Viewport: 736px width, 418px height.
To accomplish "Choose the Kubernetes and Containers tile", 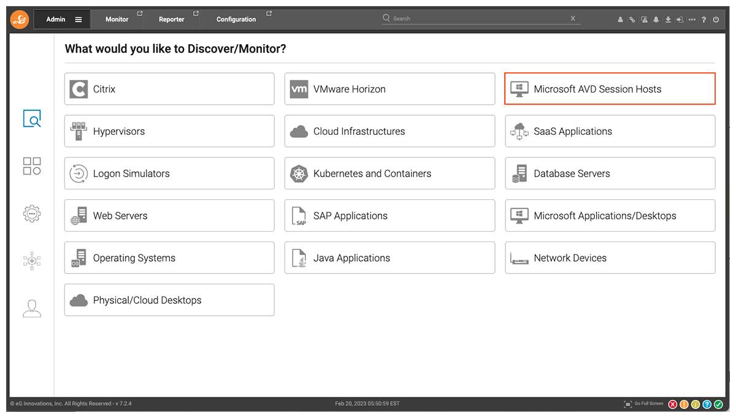I will pos(389,173).
